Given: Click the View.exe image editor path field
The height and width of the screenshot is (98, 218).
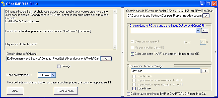Looking at the screenshot, I should point(166,71).
